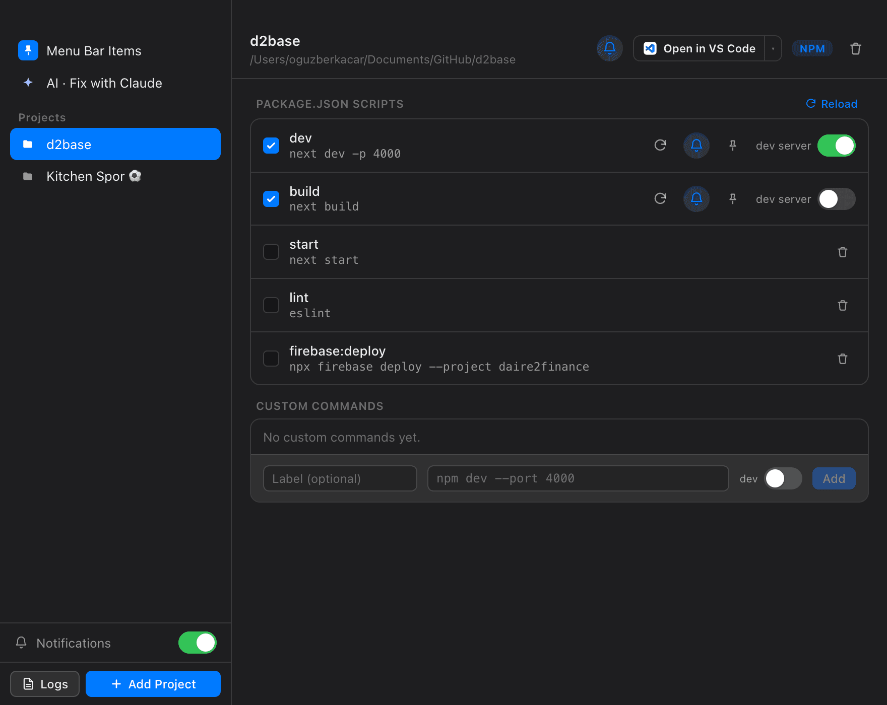Click the restart icon in the build row
This screenshot has height=705, width=887.
click(660, 199)
